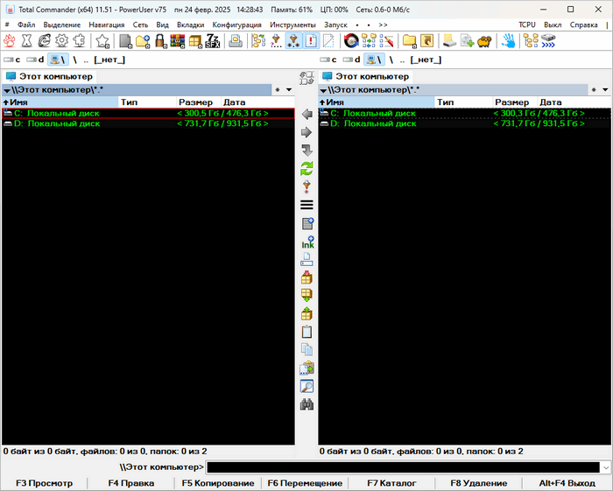
Task: Click the binoculars search icon in middle bar
Action: pyautogui.click(x=306, y=404)
